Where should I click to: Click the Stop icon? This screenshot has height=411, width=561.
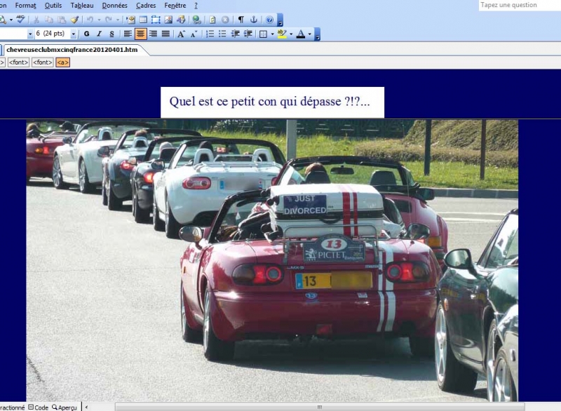pos(225,20)
